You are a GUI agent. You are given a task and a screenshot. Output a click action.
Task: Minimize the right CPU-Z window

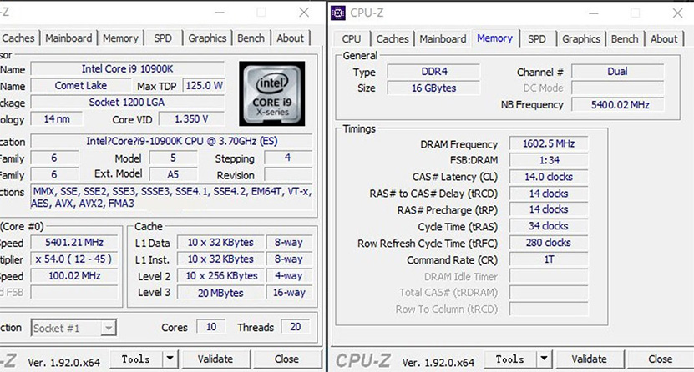point(594,13)
